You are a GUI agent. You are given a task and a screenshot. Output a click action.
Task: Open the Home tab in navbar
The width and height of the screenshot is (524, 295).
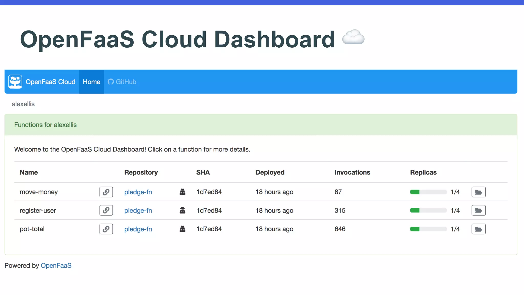click(x=91, y=82)
